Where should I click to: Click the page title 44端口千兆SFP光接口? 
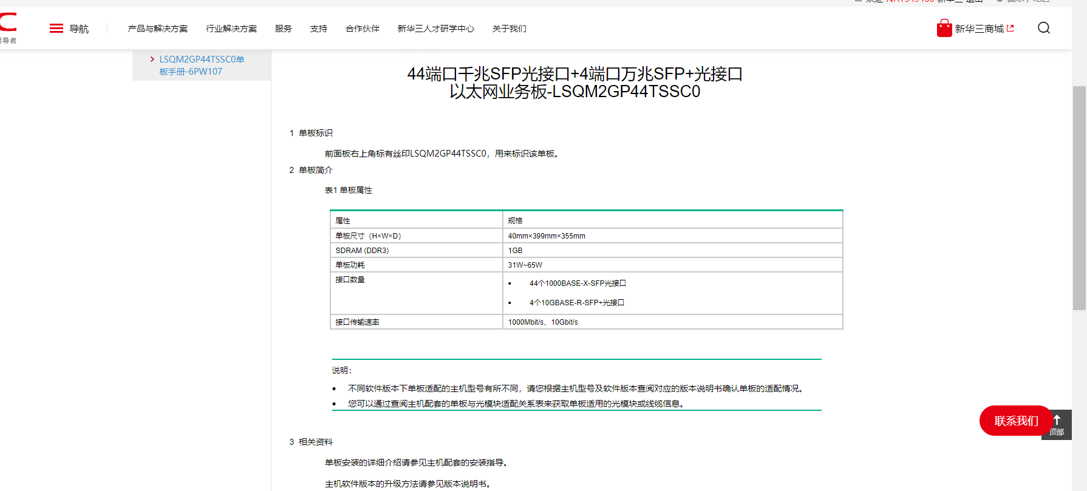[575, 83]
